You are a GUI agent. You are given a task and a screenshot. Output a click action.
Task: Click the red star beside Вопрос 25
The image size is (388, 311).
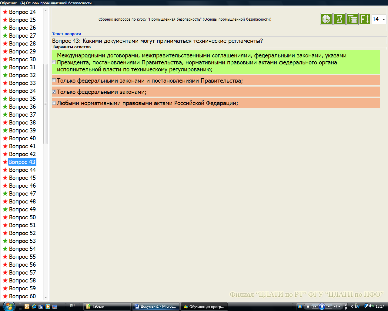click(x=5, y=20)
